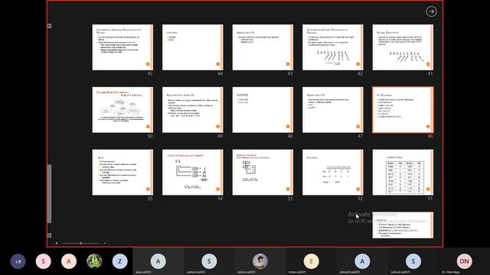Open the +9 more participants avatar

(x=18, y=261)
